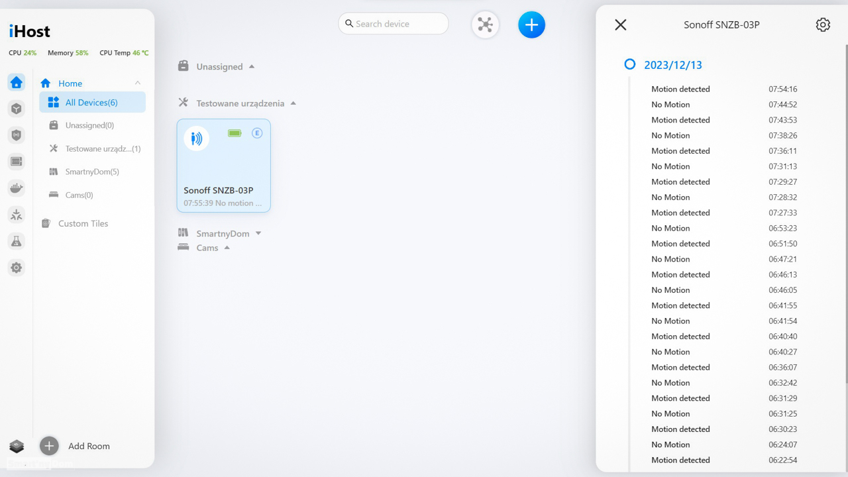Image resolution: width=848 pixels, height=477 pixels.
Task: Toggle the Cams section arrow
Action: [x=227, y=248]
